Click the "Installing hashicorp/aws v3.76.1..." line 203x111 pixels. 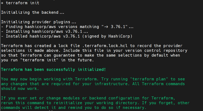click(x=45, y=31)
